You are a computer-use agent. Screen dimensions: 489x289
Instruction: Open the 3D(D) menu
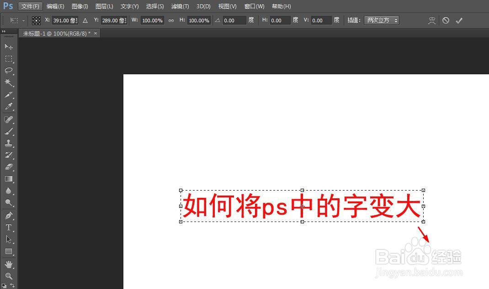tap(203, 6)
